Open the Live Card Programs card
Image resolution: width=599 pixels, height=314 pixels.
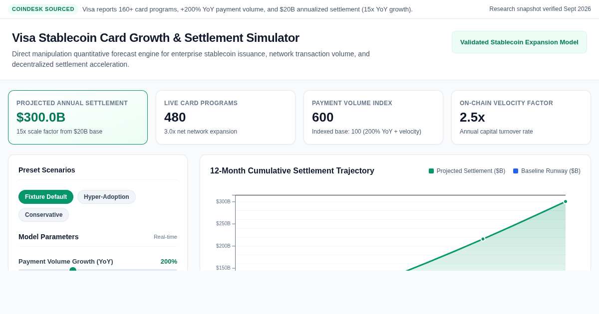[x=226, y=118]
